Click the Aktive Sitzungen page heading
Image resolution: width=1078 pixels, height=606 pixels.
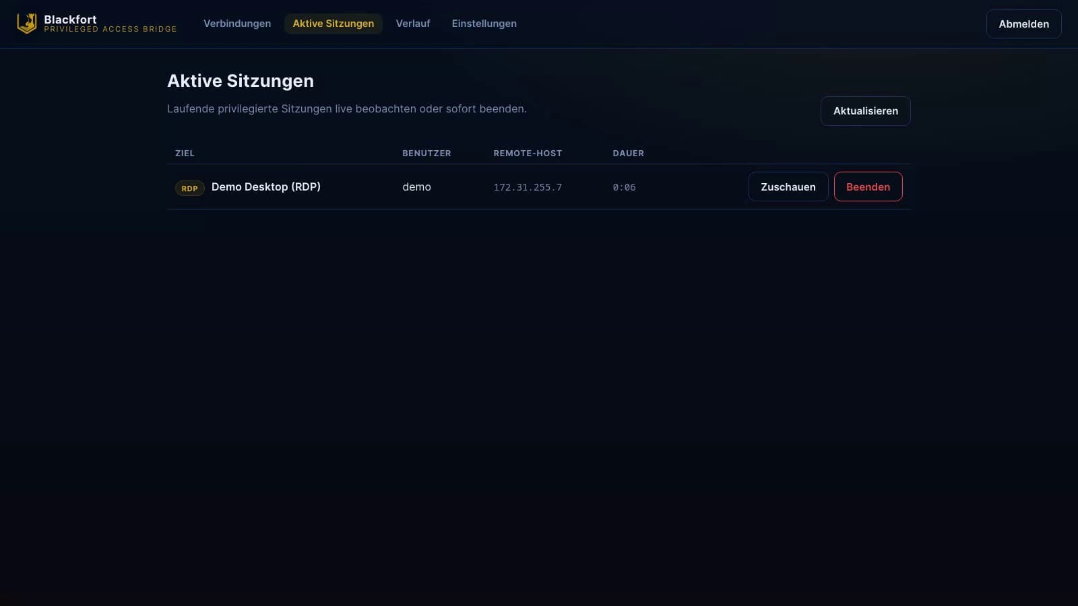coord(241,81)
